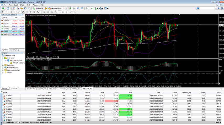Select the Crosshair tool
224x125 pixels.
[x=7, y=12]
